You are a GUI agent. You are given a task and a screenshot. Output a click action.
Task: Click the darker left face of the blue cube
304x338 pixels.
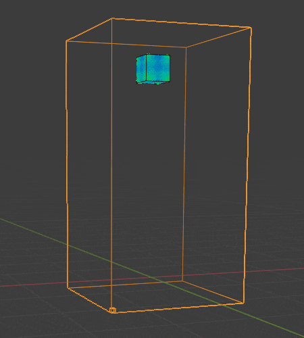coord(141,68)
